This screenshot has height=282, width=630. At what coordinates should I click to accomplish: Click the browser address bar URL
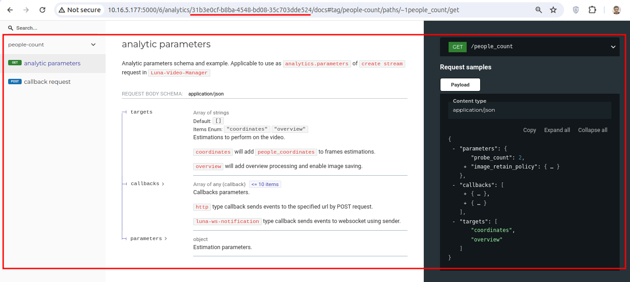283,10
